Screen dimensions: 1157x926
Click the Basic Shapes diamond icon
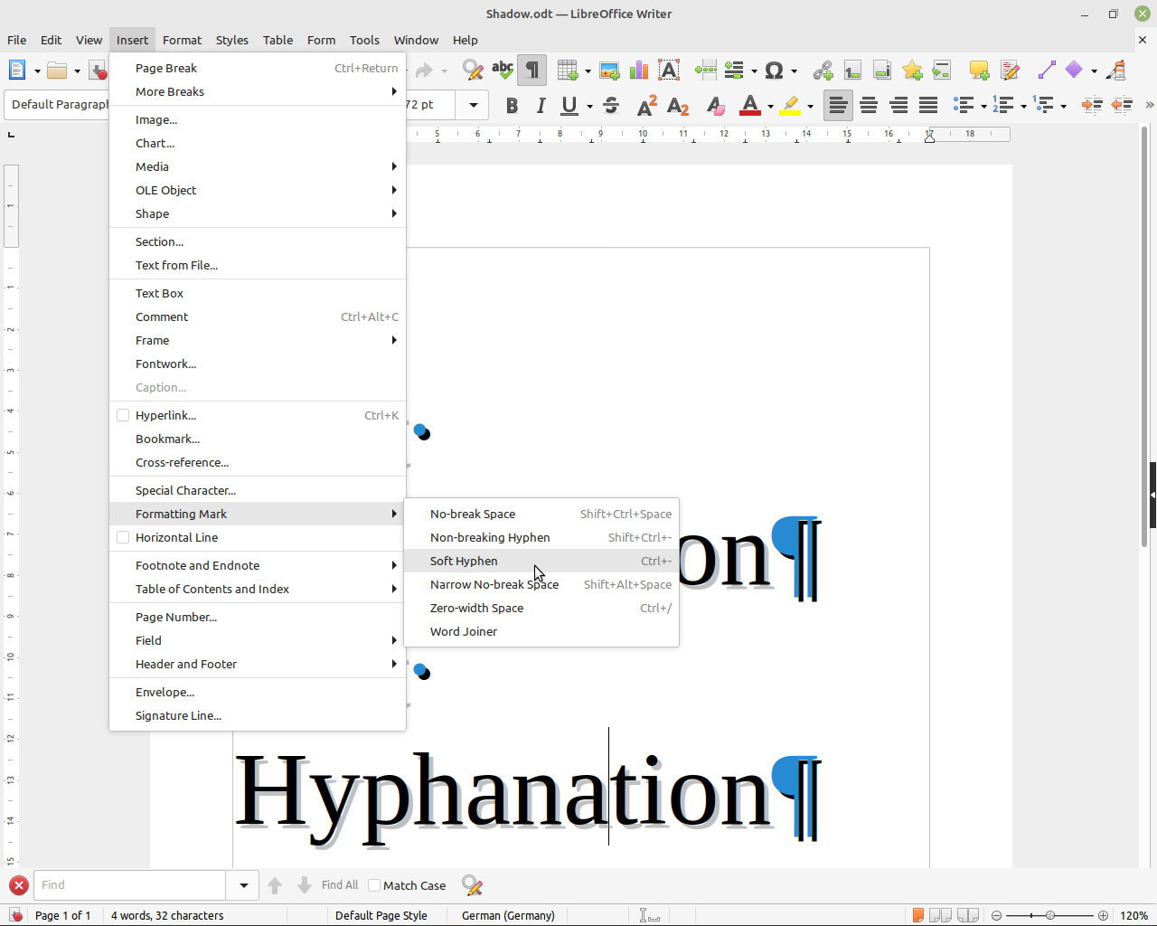pyautogui.click(x=1074, y=71)
